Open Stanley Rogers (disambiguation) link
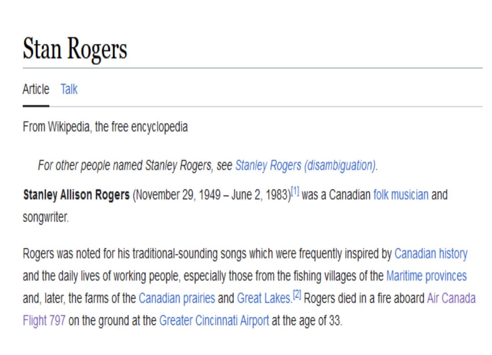Image resolution: width=492 pixels, height=355 pixels. pyautogui.click(x=305, y=166)
